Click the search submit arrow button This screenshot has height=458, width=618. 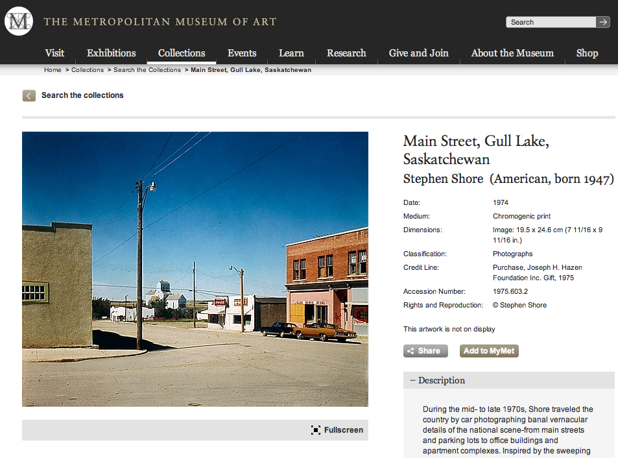pos(603,22)
